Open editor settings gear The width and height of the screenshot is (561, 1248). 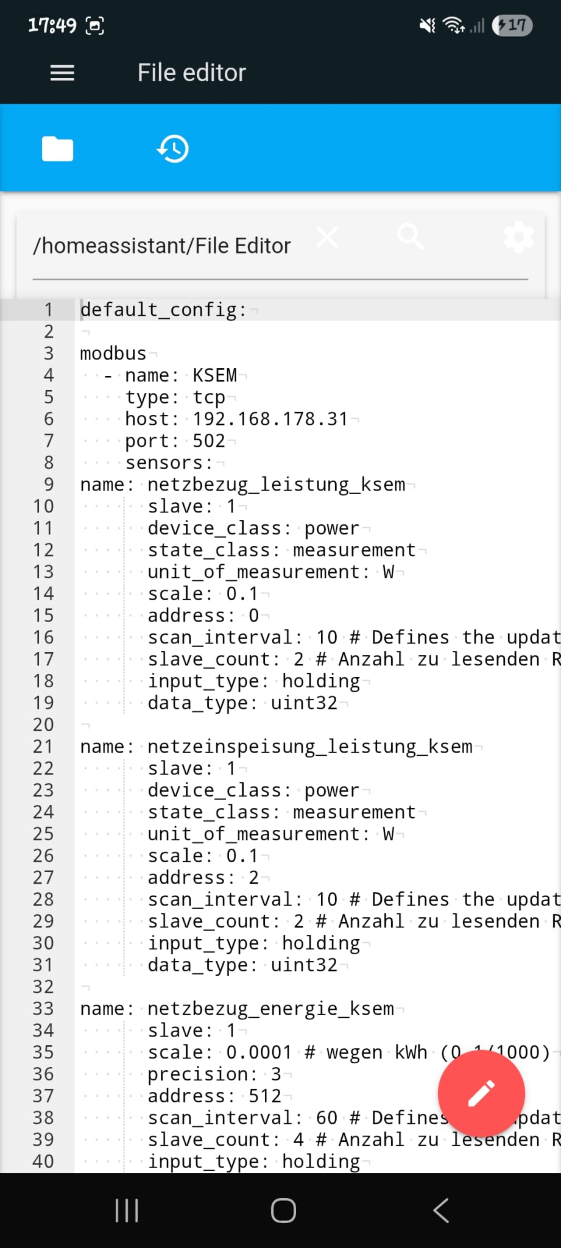(518, 237)
